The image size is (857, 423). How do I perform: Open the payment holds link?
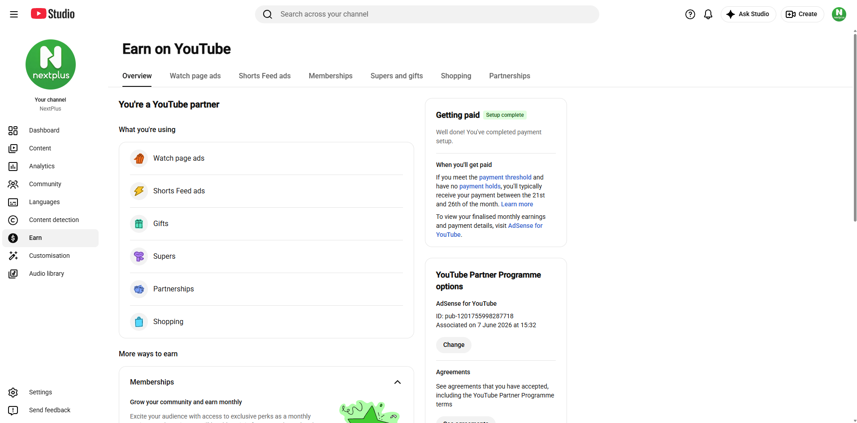point(480,186)
